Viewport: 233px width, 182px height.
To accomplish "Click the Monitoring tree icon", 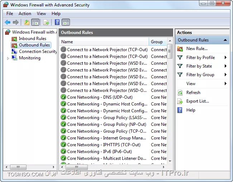I will click(14, 58).
